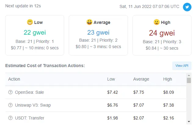
Task: Select the 24 gwei high gas price
Action: [x=162, y=33]
